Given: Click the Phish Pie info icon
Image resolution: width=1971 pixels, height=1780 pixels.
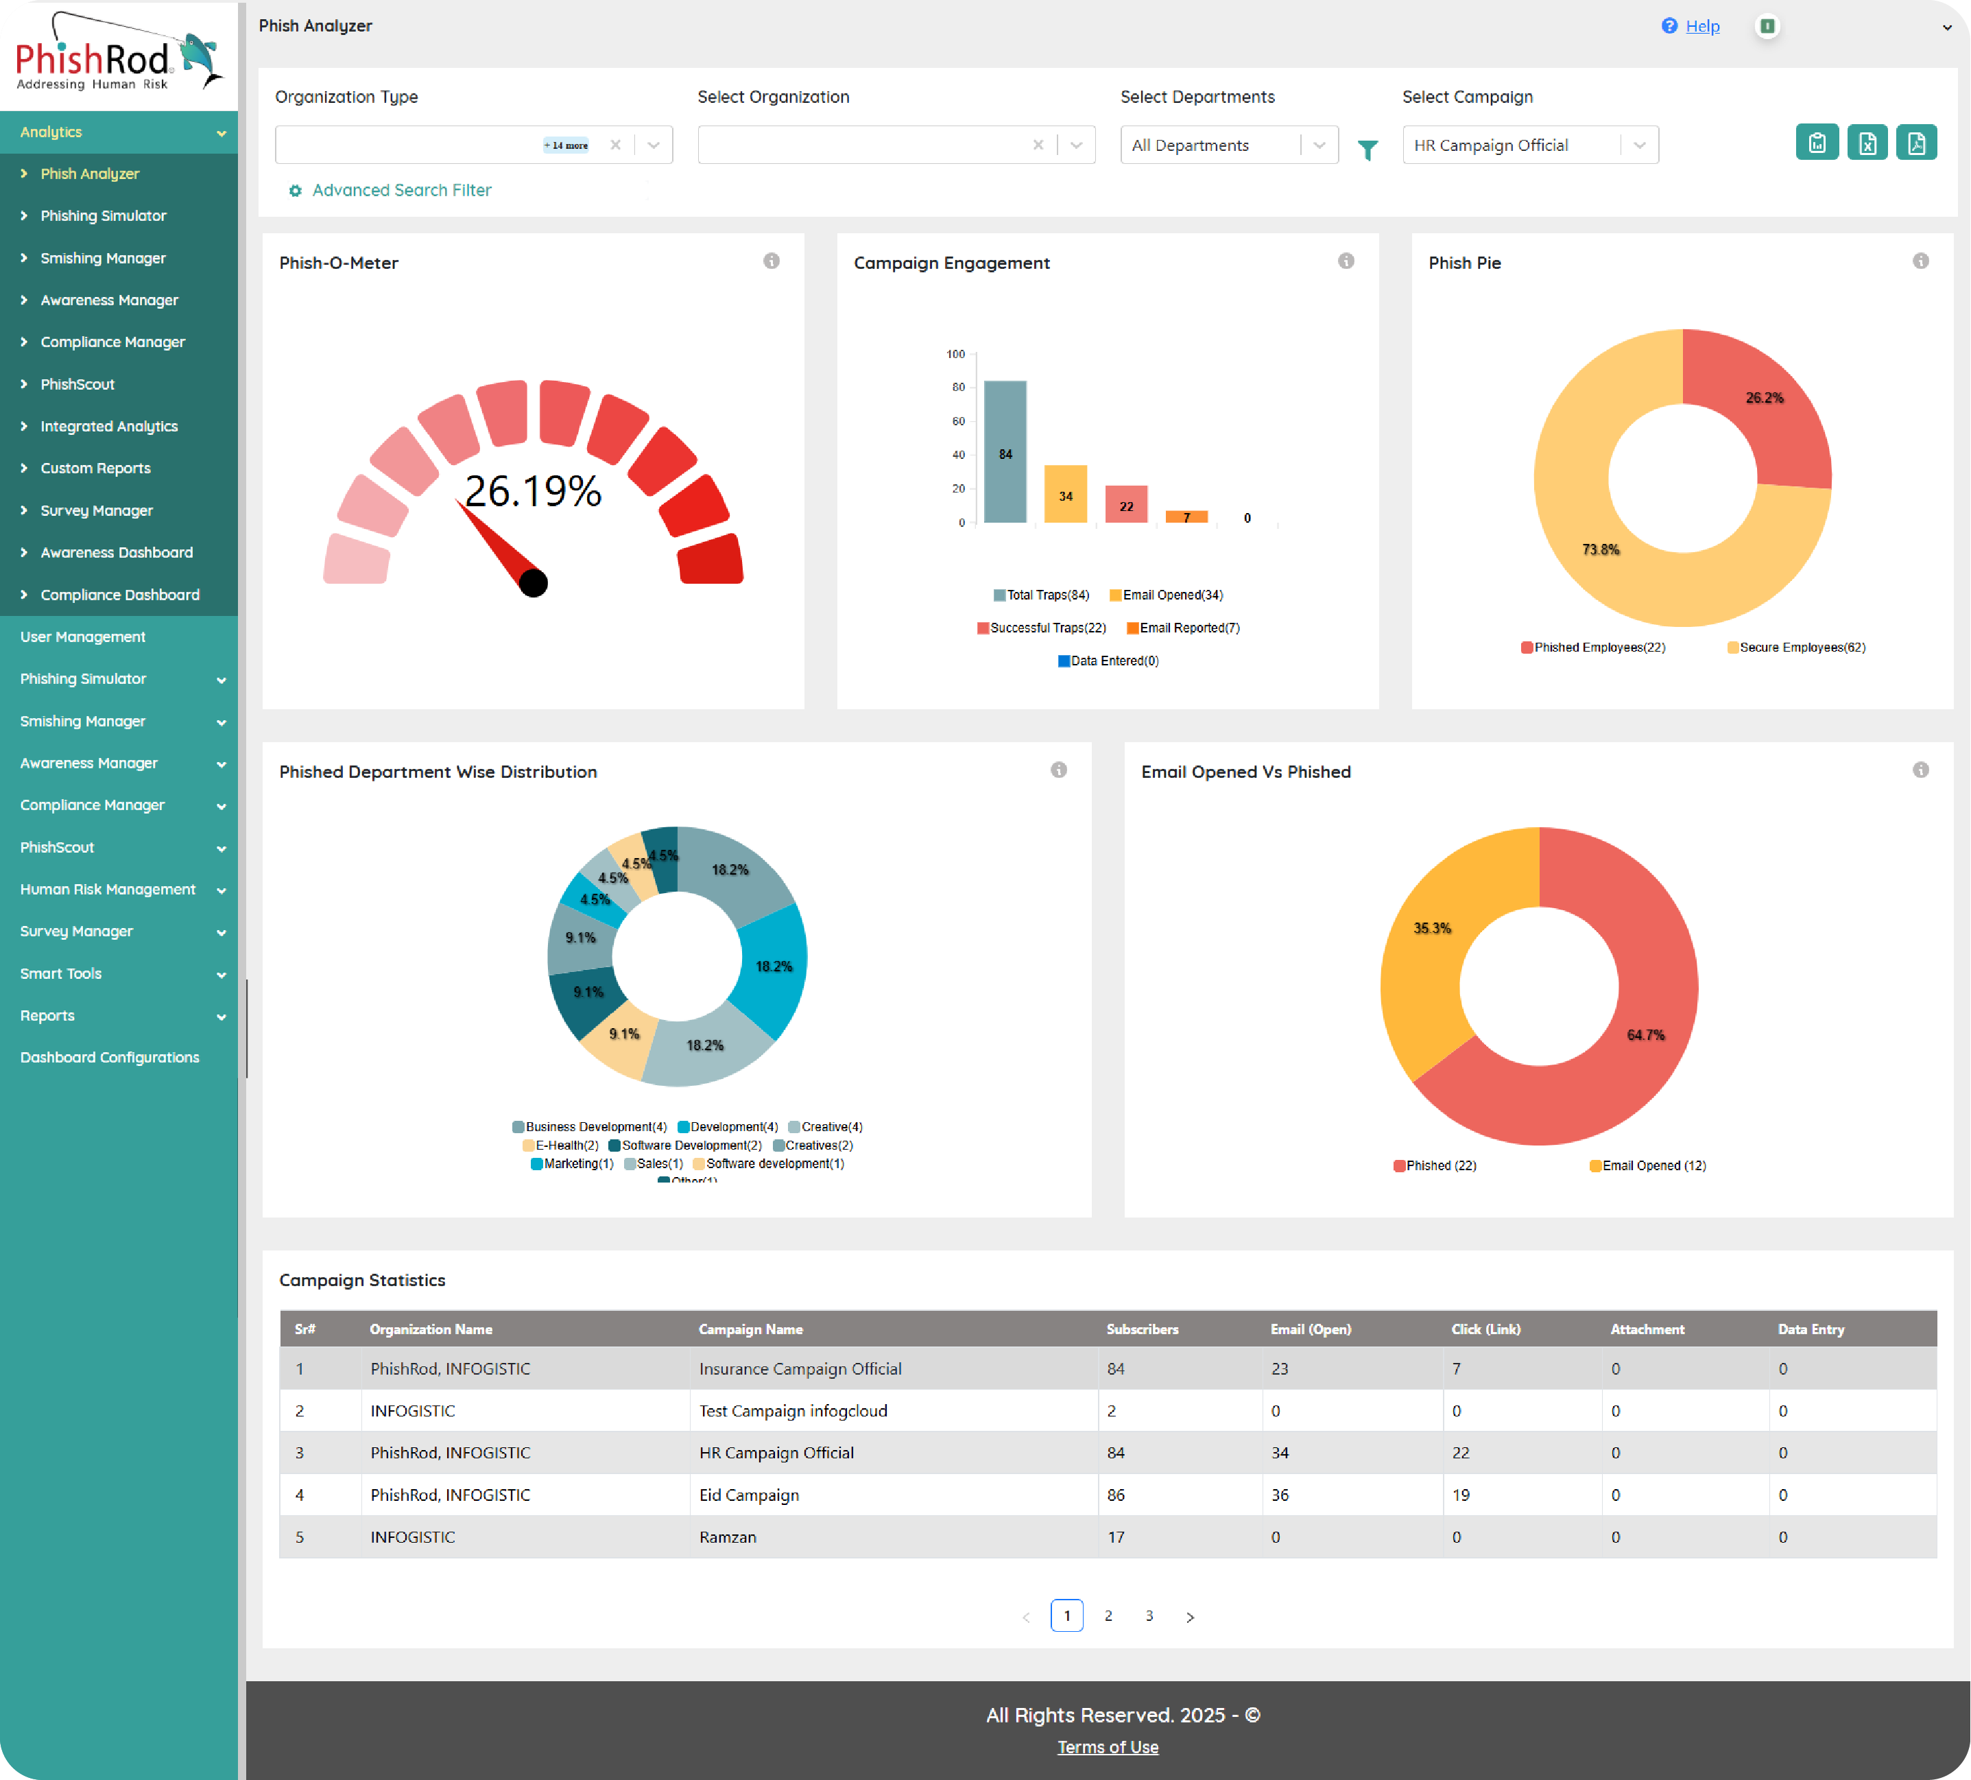Looking at the screenshot, I should point(1920,261).
